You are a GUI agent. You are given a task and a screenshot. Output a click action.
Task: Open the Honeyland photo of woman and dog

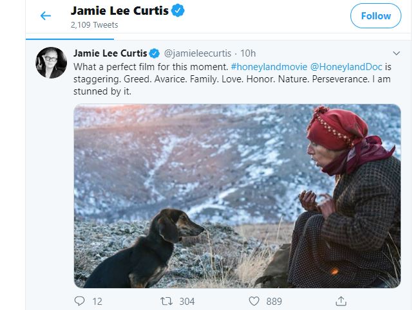(x=237, y=196)
